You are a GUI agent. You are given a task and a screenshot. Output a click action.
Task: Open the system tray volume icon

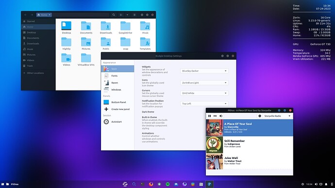(316, 184)
